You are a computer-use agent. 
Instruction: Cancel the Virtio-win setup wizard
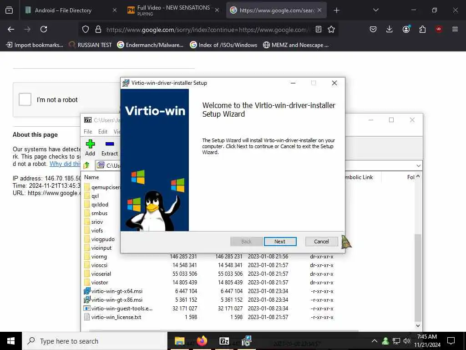(x=321, y=242)
